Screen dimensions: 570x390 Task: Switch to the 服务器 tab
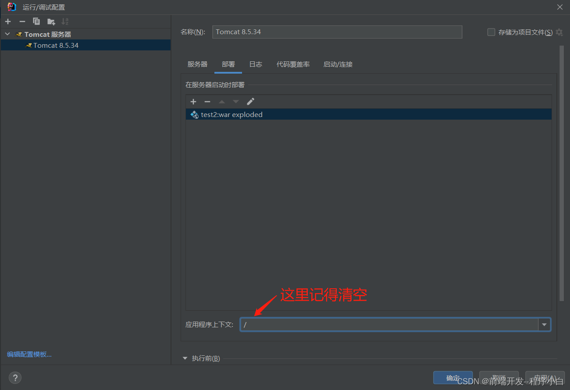tap(197, 64)
